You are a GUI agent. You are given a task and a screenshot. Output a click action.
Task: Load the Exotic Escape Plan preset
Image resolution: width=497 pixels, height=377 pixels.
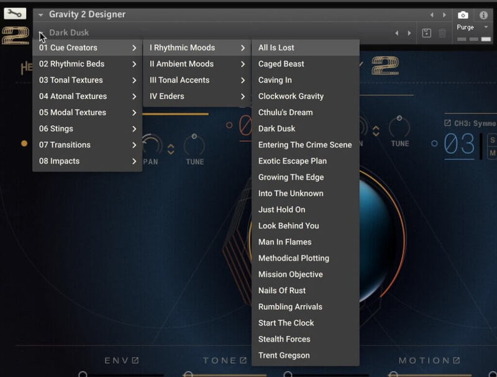[x=306, y=161]
